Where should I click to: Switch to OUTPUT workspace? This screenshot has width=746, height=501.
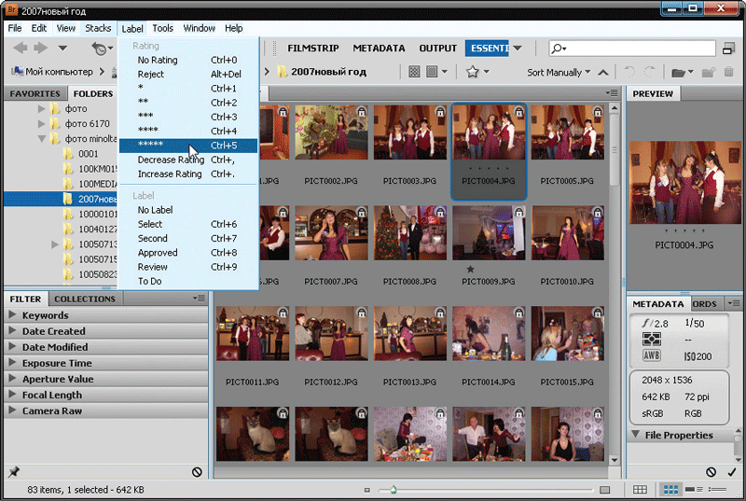point(437,49)
